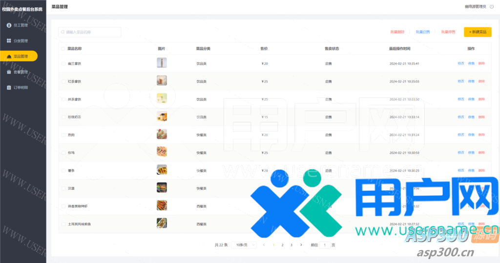Open 套餐管理 gift icon in sidebar
Viewport: 500px width, 263px height.
click(9, 72)
